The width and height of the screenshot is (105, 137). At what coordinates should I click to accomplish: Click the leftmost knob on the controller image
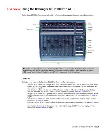(43, 24)
